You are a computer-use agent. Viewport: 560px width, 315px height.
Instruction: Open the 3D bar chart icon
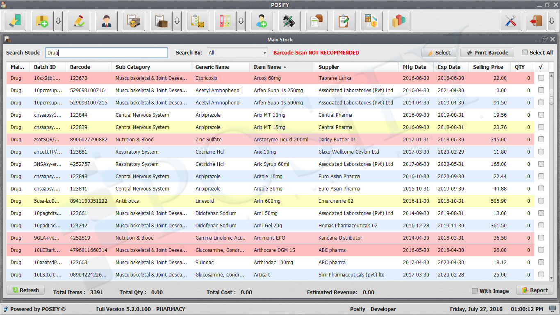coord(399,21)
